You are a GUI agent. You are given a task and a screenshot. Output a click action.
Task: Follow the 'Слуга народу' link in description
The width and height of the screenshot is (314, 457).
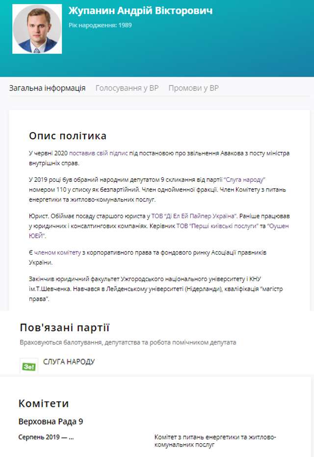(244, 179)
